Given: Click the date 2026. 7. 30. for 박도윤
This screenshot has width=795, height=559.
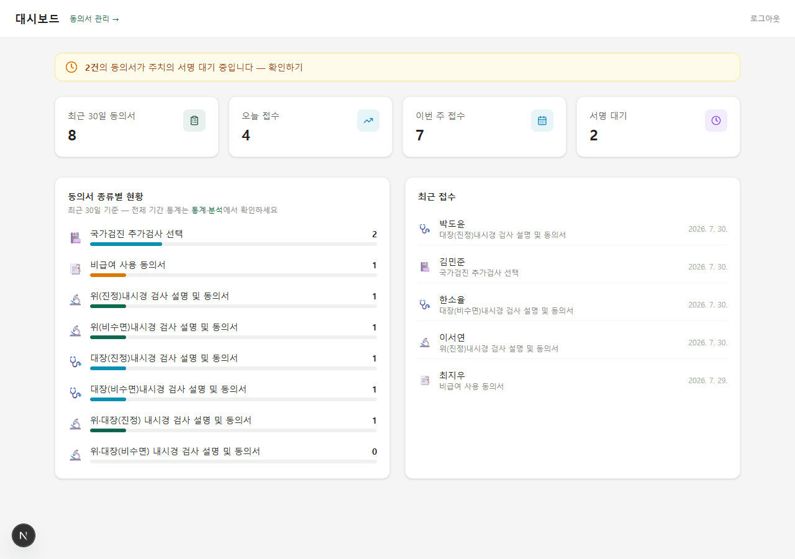Looking at the screenshot, I should point(707,229).
